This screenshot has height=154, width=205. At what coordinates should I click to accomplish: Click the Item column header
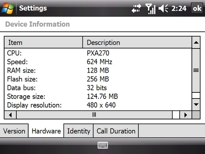click(43, 42)
